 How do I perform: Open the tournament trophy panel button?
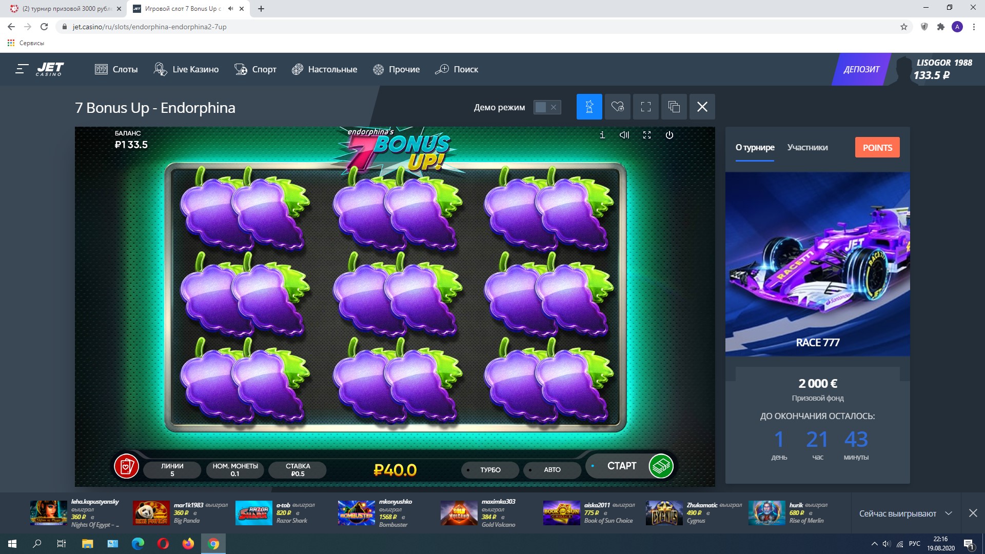(589, 107)
